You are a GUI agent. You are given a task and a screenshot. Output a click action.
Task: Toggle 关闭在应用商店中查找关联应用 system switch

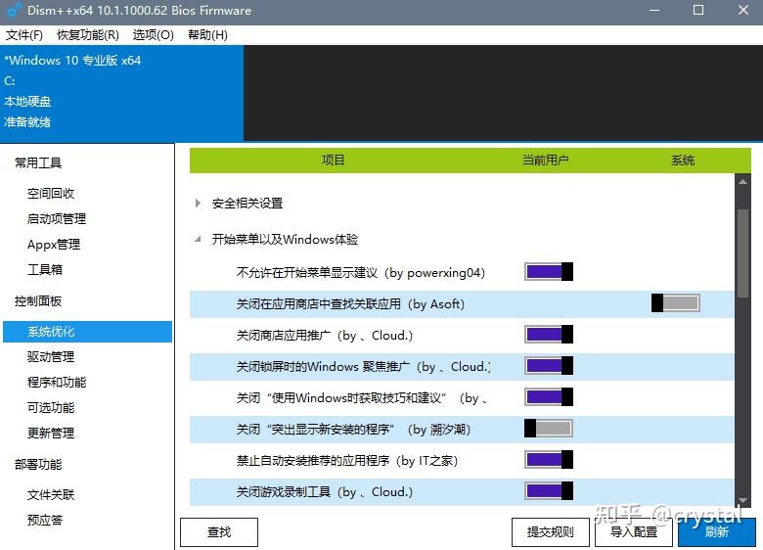click(x=675, y=302)
